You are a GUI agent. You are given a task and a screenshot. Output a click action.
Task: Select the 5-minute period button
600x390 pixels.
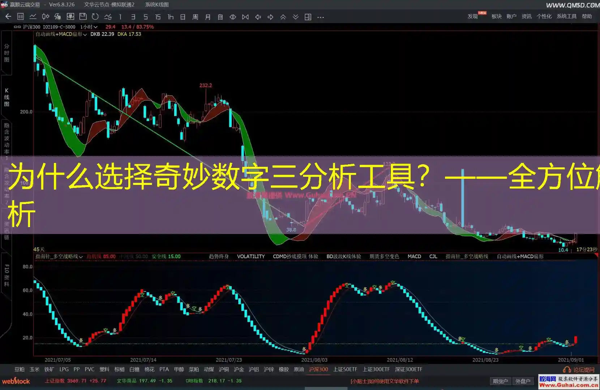point(146,17)
